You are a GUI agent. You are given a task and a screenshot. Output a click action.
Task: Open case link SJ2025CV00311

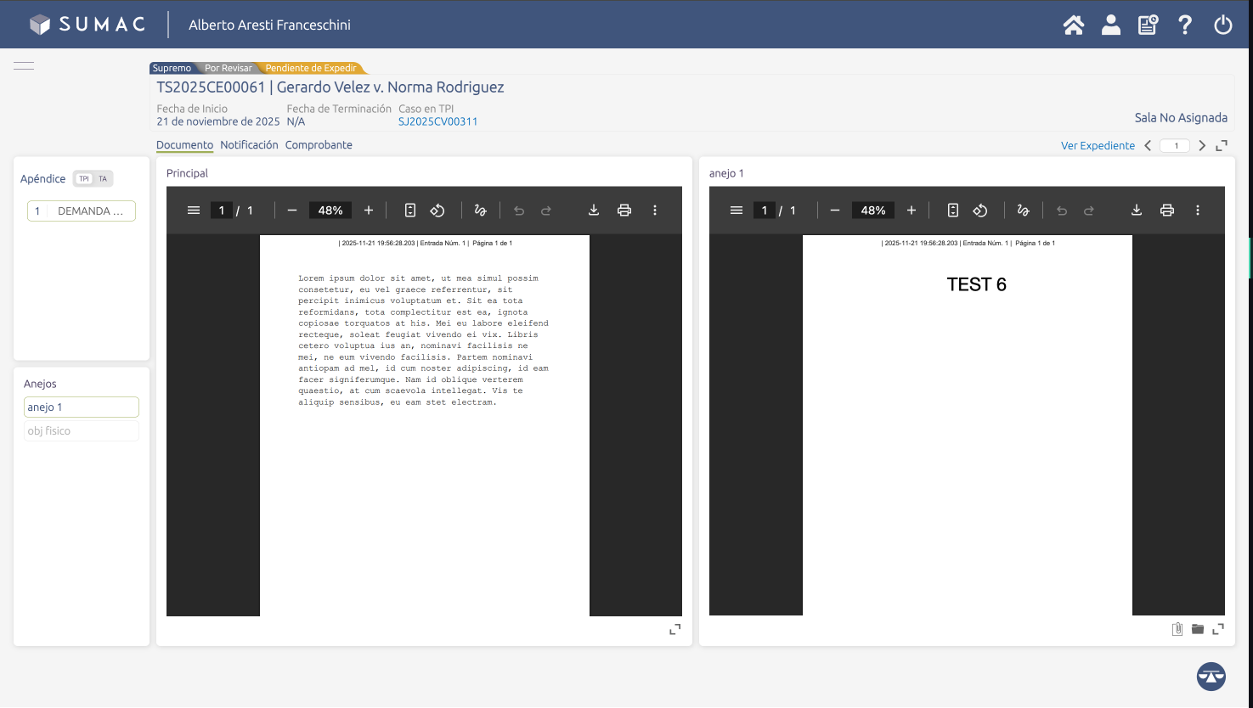[x=437, y=121]
